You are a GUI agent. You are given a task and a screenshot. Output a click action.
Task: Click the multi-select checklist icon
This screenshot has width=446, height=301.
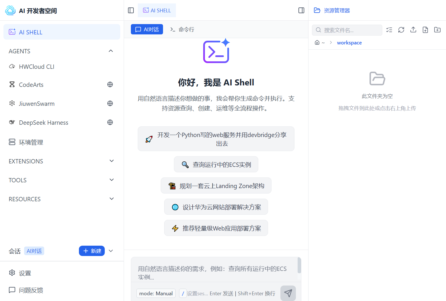(389, 30)
